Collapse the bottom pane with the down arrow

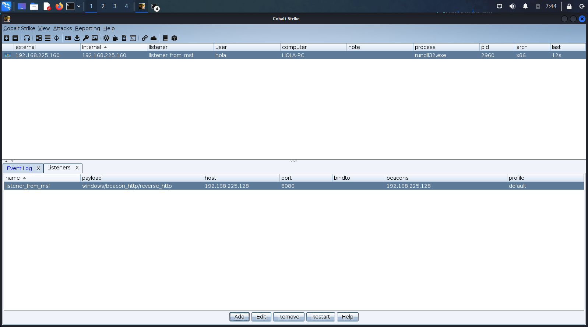12,161
